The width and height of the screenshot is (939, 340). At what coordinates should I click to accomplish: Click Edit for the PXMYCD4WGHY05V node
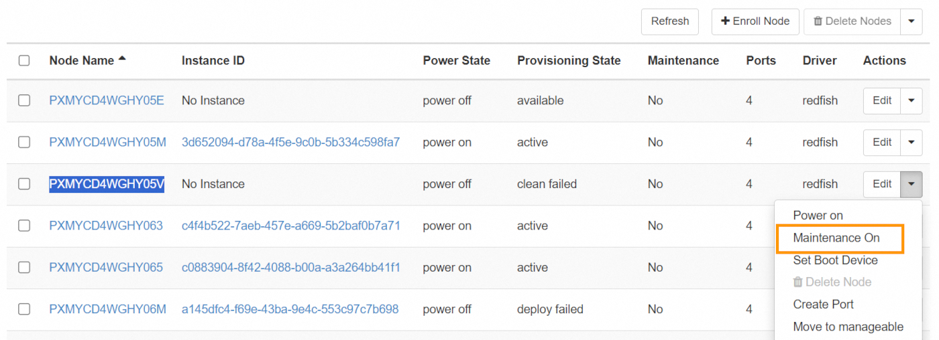click(x=881, y=184)
